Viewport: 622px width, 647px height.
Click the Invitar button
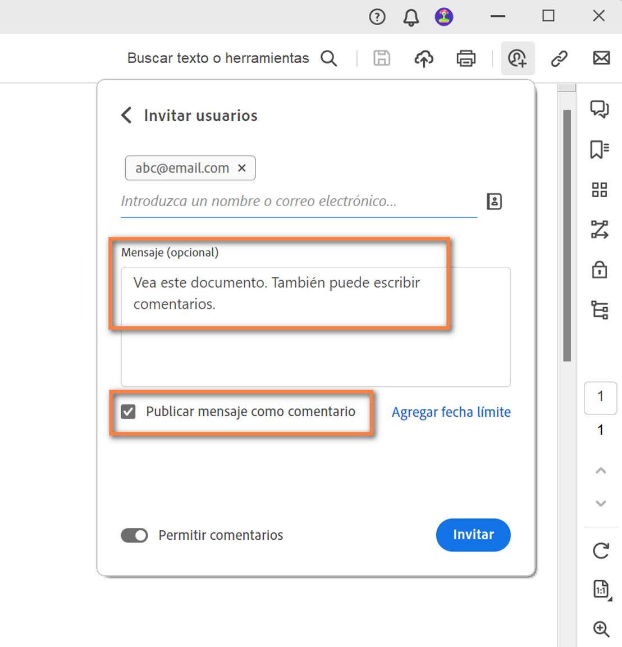[x=473, y=535]
